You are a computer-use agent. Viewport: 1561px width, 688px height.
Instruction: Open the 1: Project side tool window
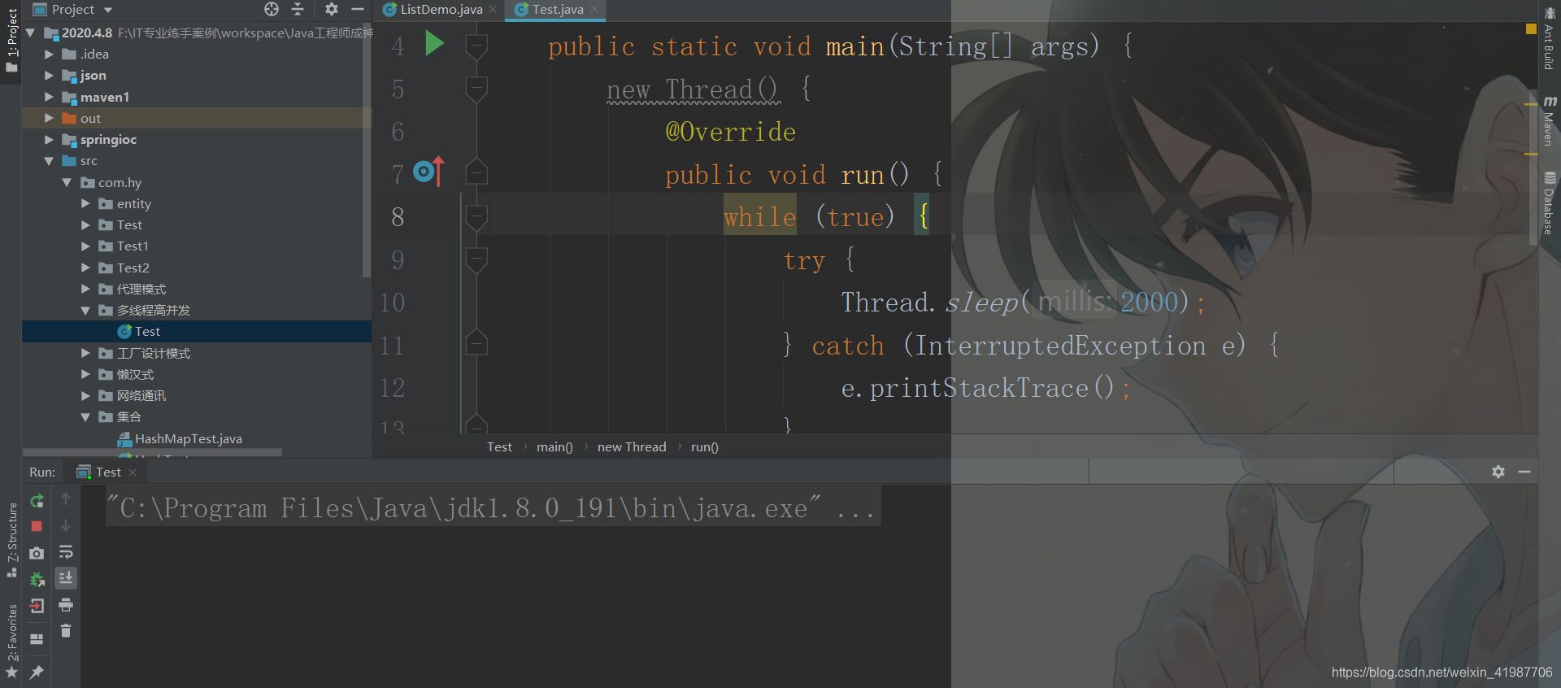click(11, 41)
